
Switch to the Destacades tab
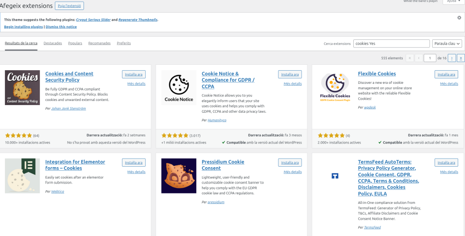[x=53, y=43]
